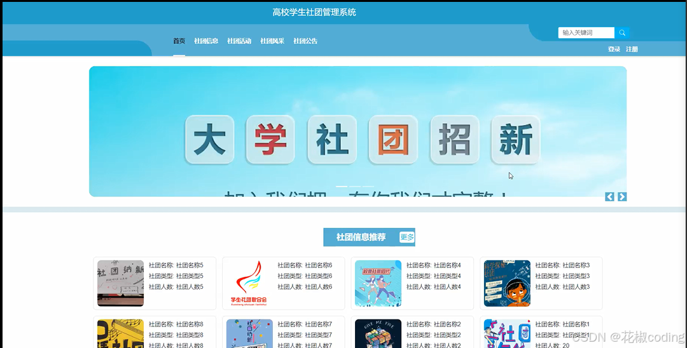
Task: Open the 社团名称7 club thumbnail
Action: [249, 333]
